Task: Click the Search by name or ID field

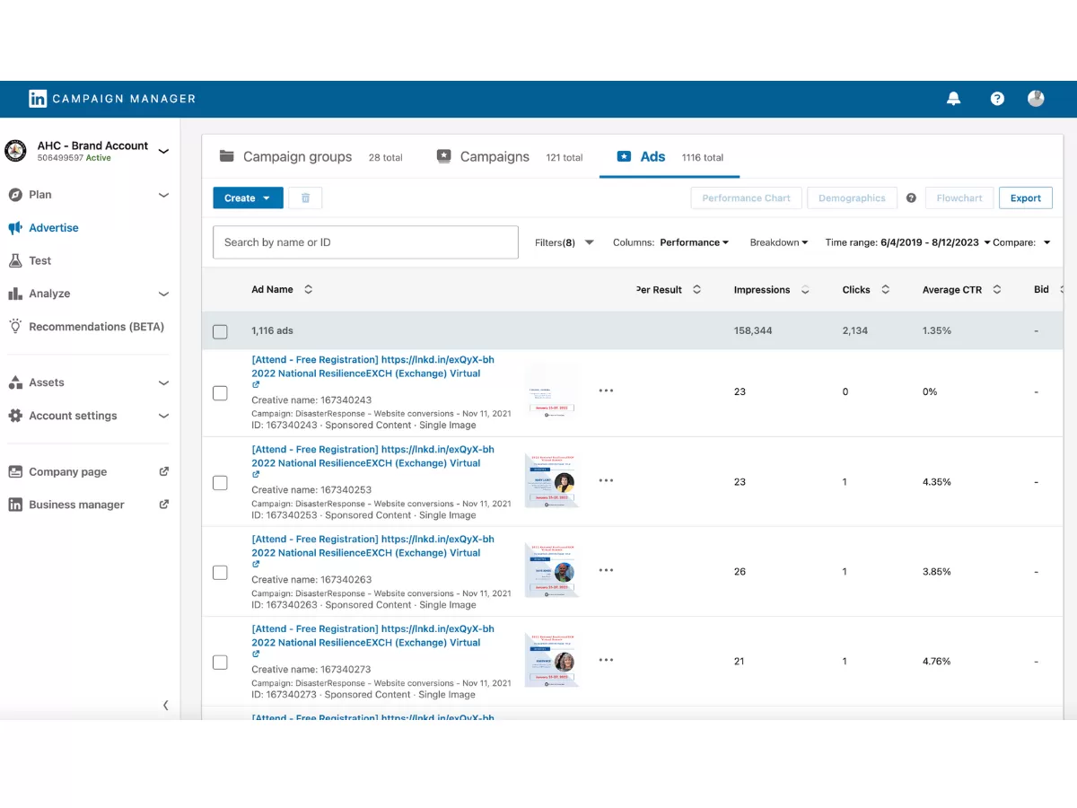Action: tap(365, 242)
